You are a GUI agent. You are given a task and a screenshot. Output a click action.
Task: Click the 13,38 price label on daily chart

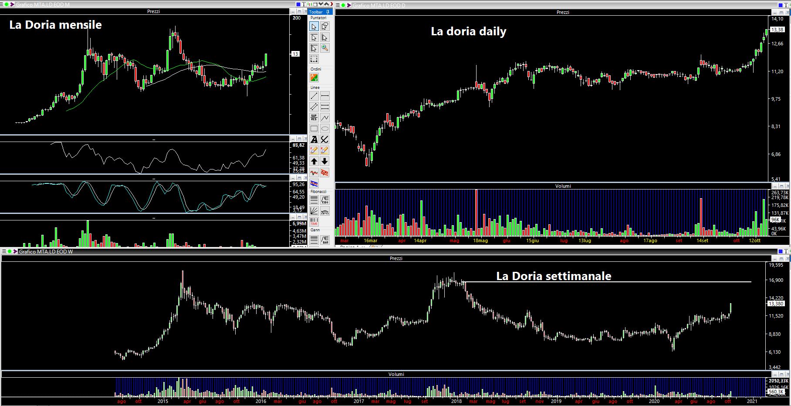click(777, 30)
